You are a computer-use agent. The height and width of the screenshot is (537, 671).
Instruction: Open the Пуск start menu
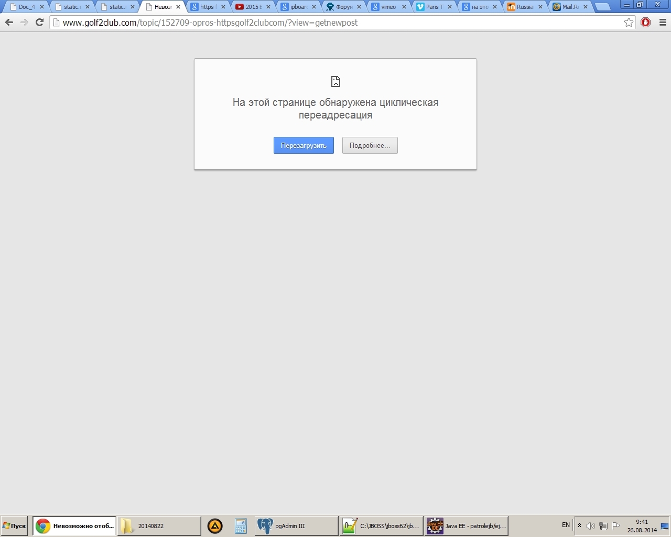point(14,525)
